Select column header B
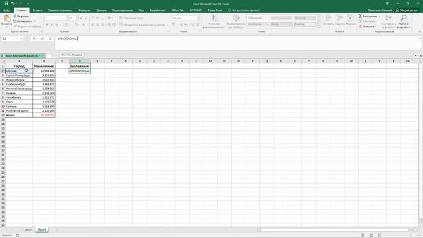 click(44, 61)
